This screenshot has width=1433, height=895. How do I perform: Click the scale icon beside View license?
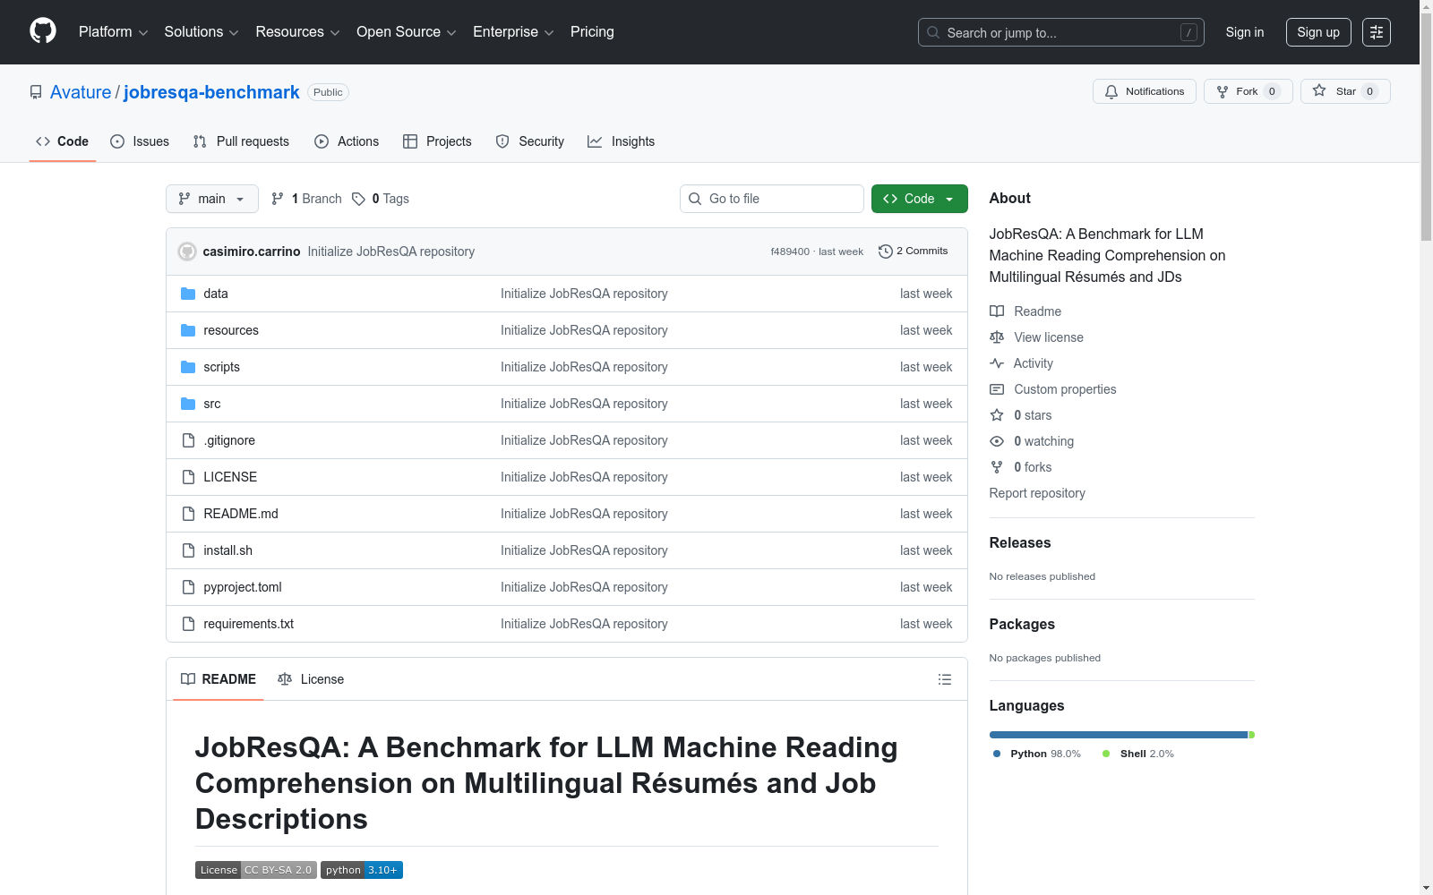pos(997,337)
